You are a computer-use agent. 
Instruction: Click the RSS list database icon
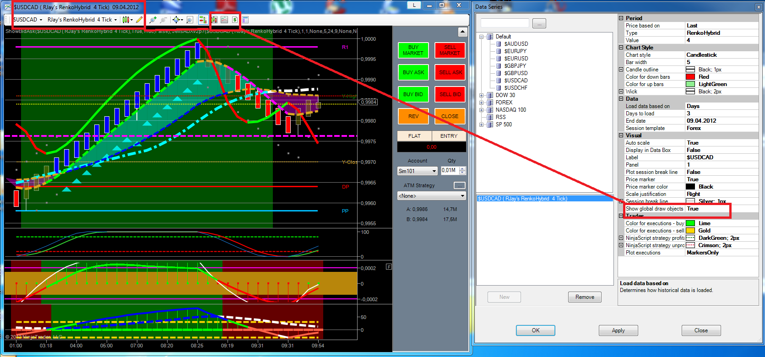(490, 117)
